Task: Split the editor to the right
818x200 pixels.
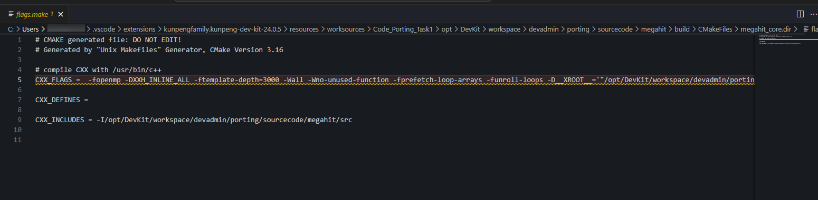Action: click(800, 14)
